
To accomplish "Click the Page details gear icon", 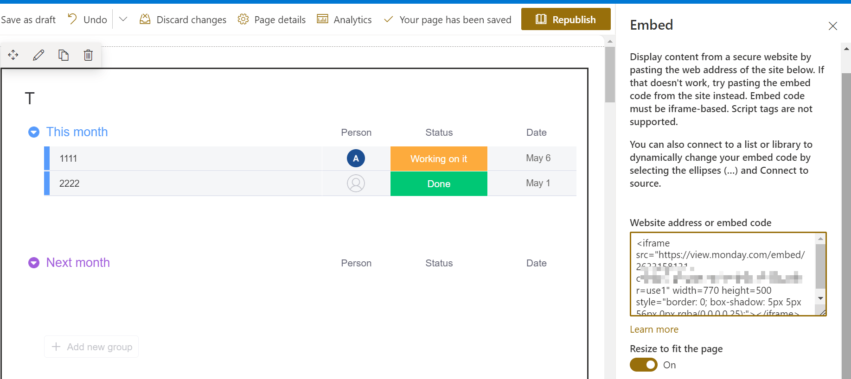I will click(243, 19).
